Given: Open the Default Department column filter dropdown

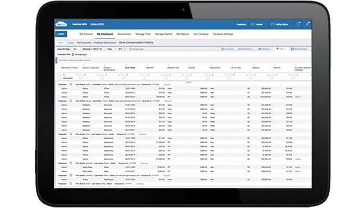Looking at the screenshot, I should 113,75.
